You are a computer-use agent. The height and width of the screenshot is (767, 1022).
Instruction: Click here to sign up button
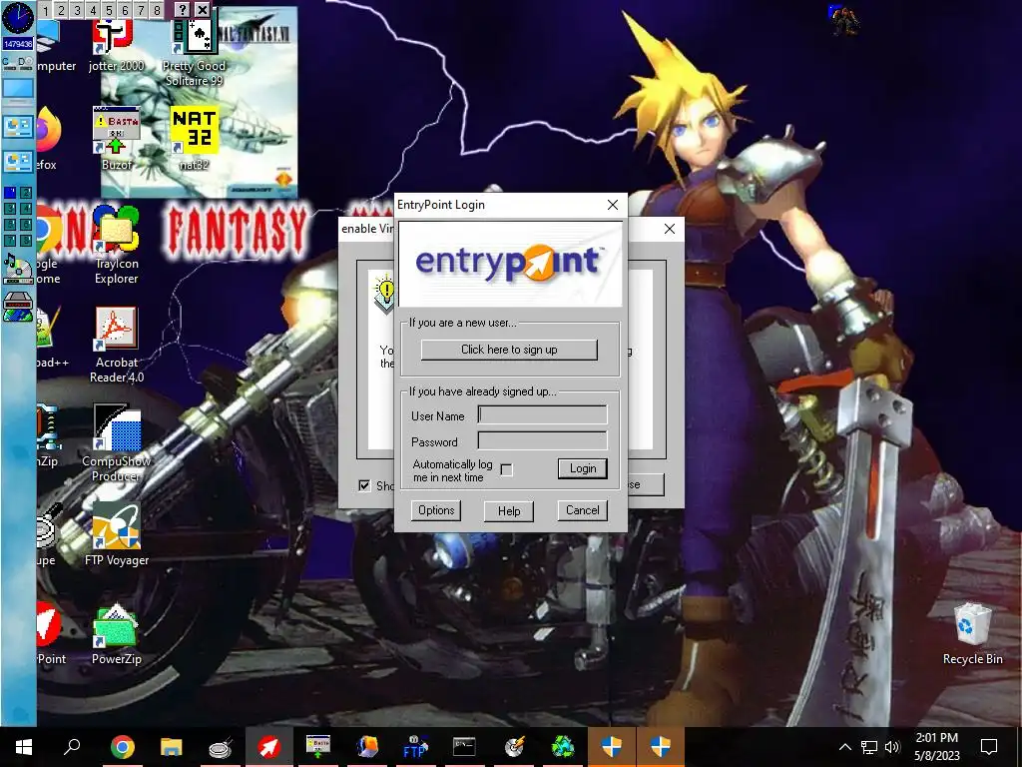[509, 350]
